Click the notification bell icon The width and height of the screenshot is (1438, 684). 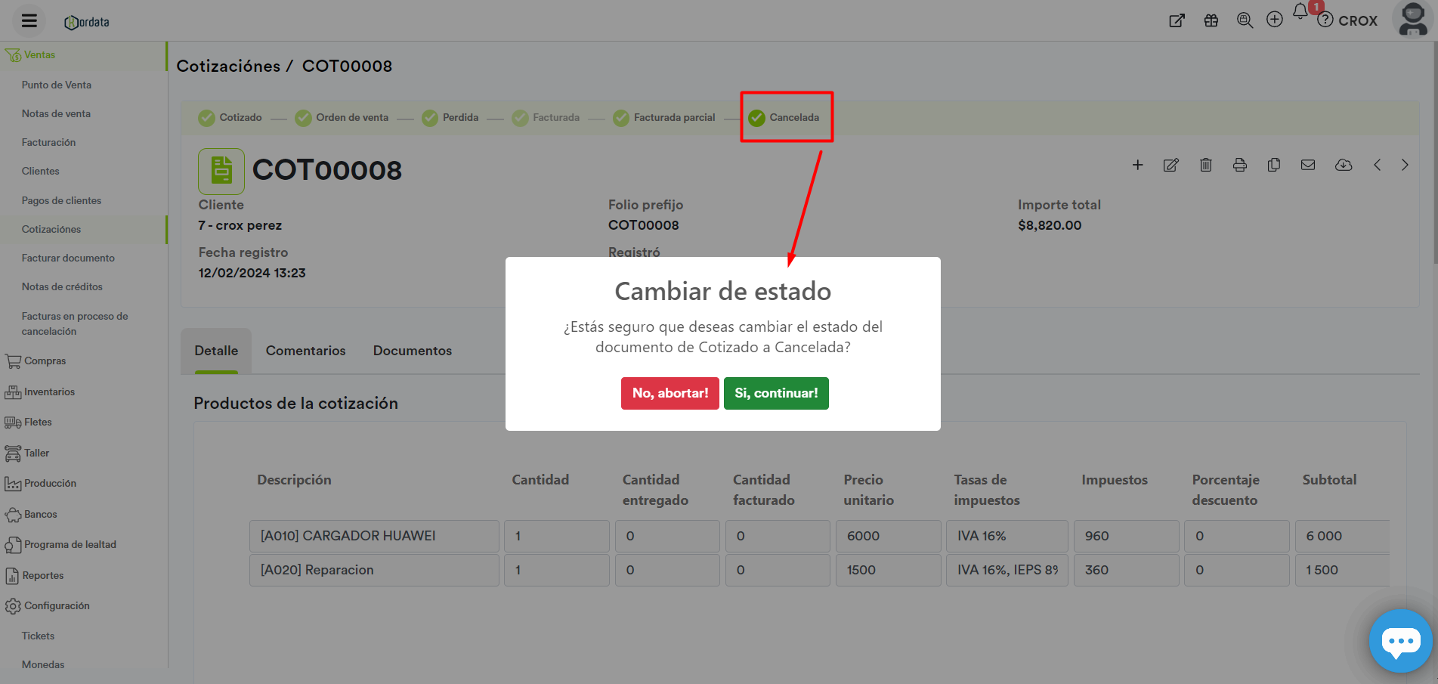tap(1300, 12)
